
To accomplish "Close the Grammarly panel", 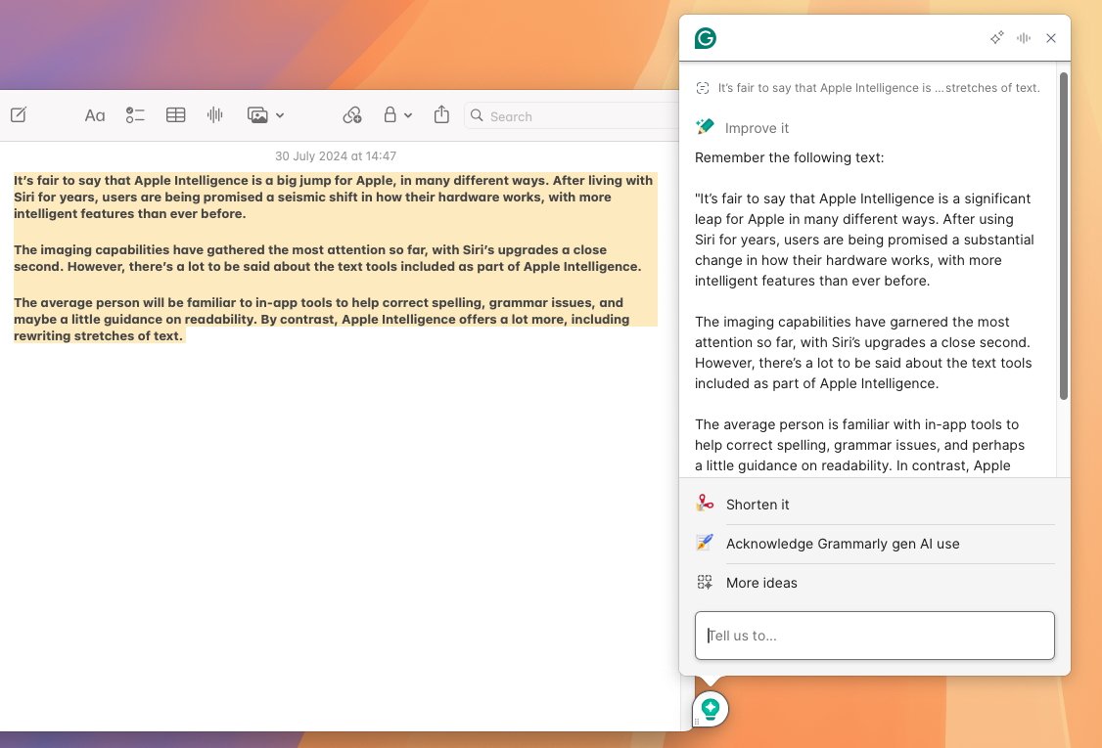I will [x=1051, y=38].
